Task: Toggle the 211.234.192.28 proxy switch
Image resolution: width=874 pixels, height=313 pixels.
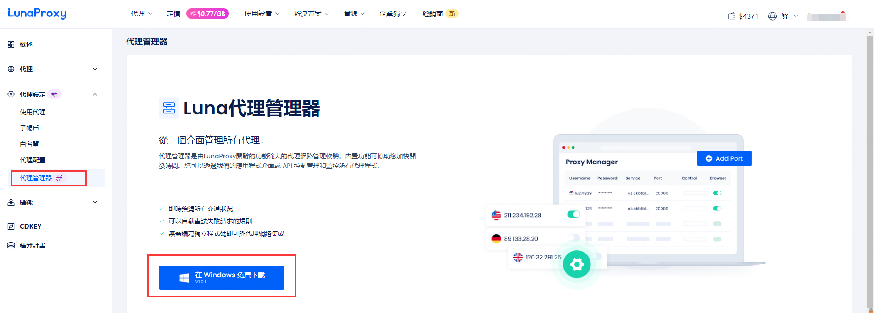Action: (573, 215)
